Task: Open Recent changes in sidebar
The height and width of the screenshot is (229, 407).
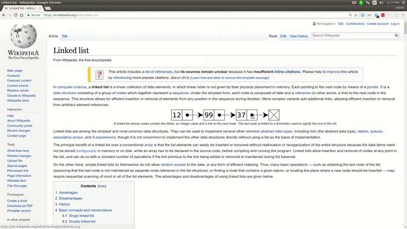Action: click(x=18, y=130)
